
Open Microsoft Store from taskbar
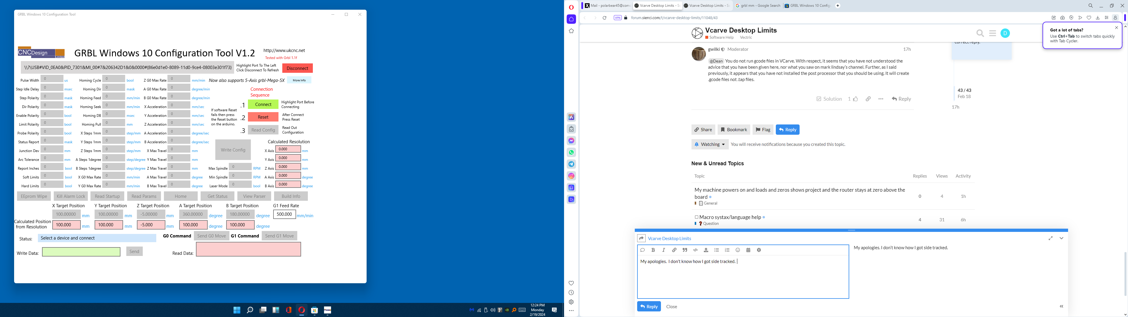[314, 310]
